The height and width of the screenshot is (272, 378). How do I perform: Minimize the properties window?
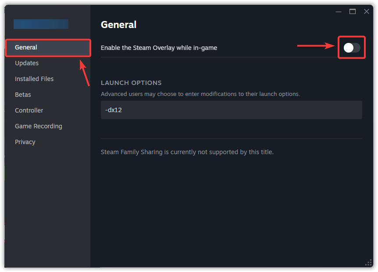click(x=339, y=11)
